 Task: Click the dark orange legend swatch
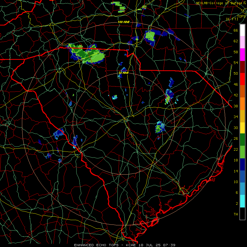tap(242, 91)
